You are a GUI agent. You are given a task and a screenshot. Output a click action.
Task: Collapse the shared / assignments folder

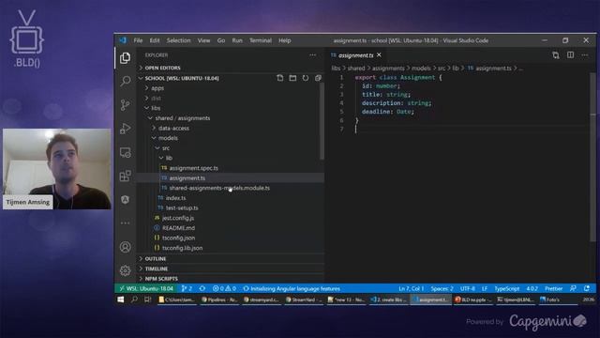coord(231,118)
